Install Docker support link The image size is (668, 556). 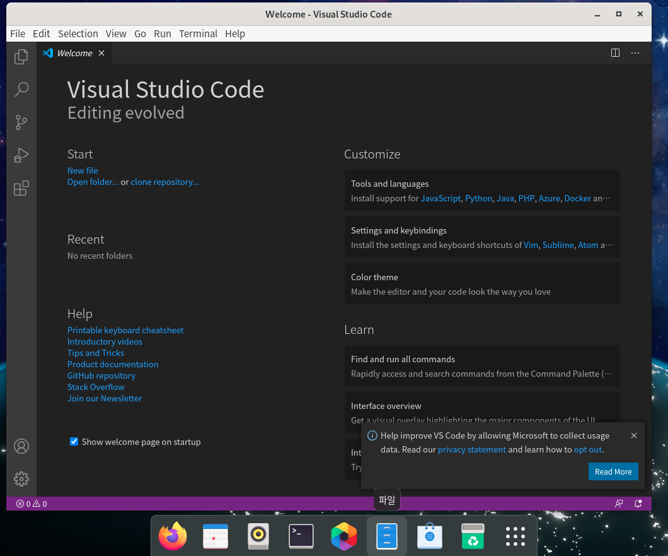click(578, 198)
